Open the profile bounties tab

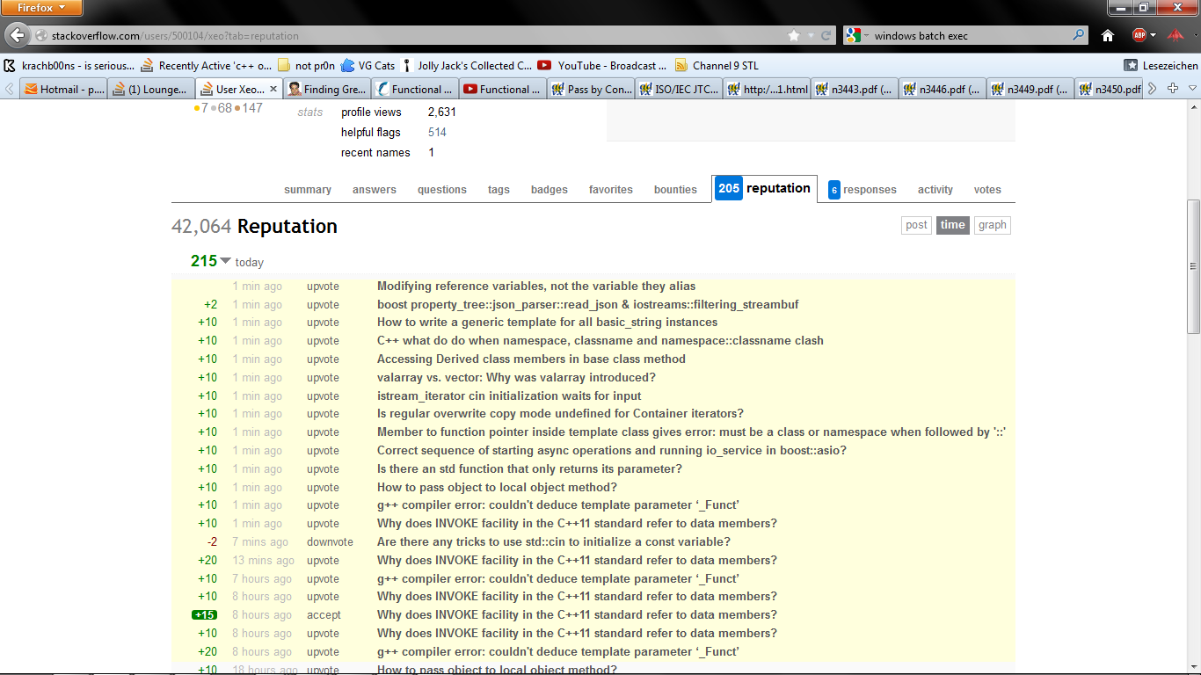tap(675, 190)
